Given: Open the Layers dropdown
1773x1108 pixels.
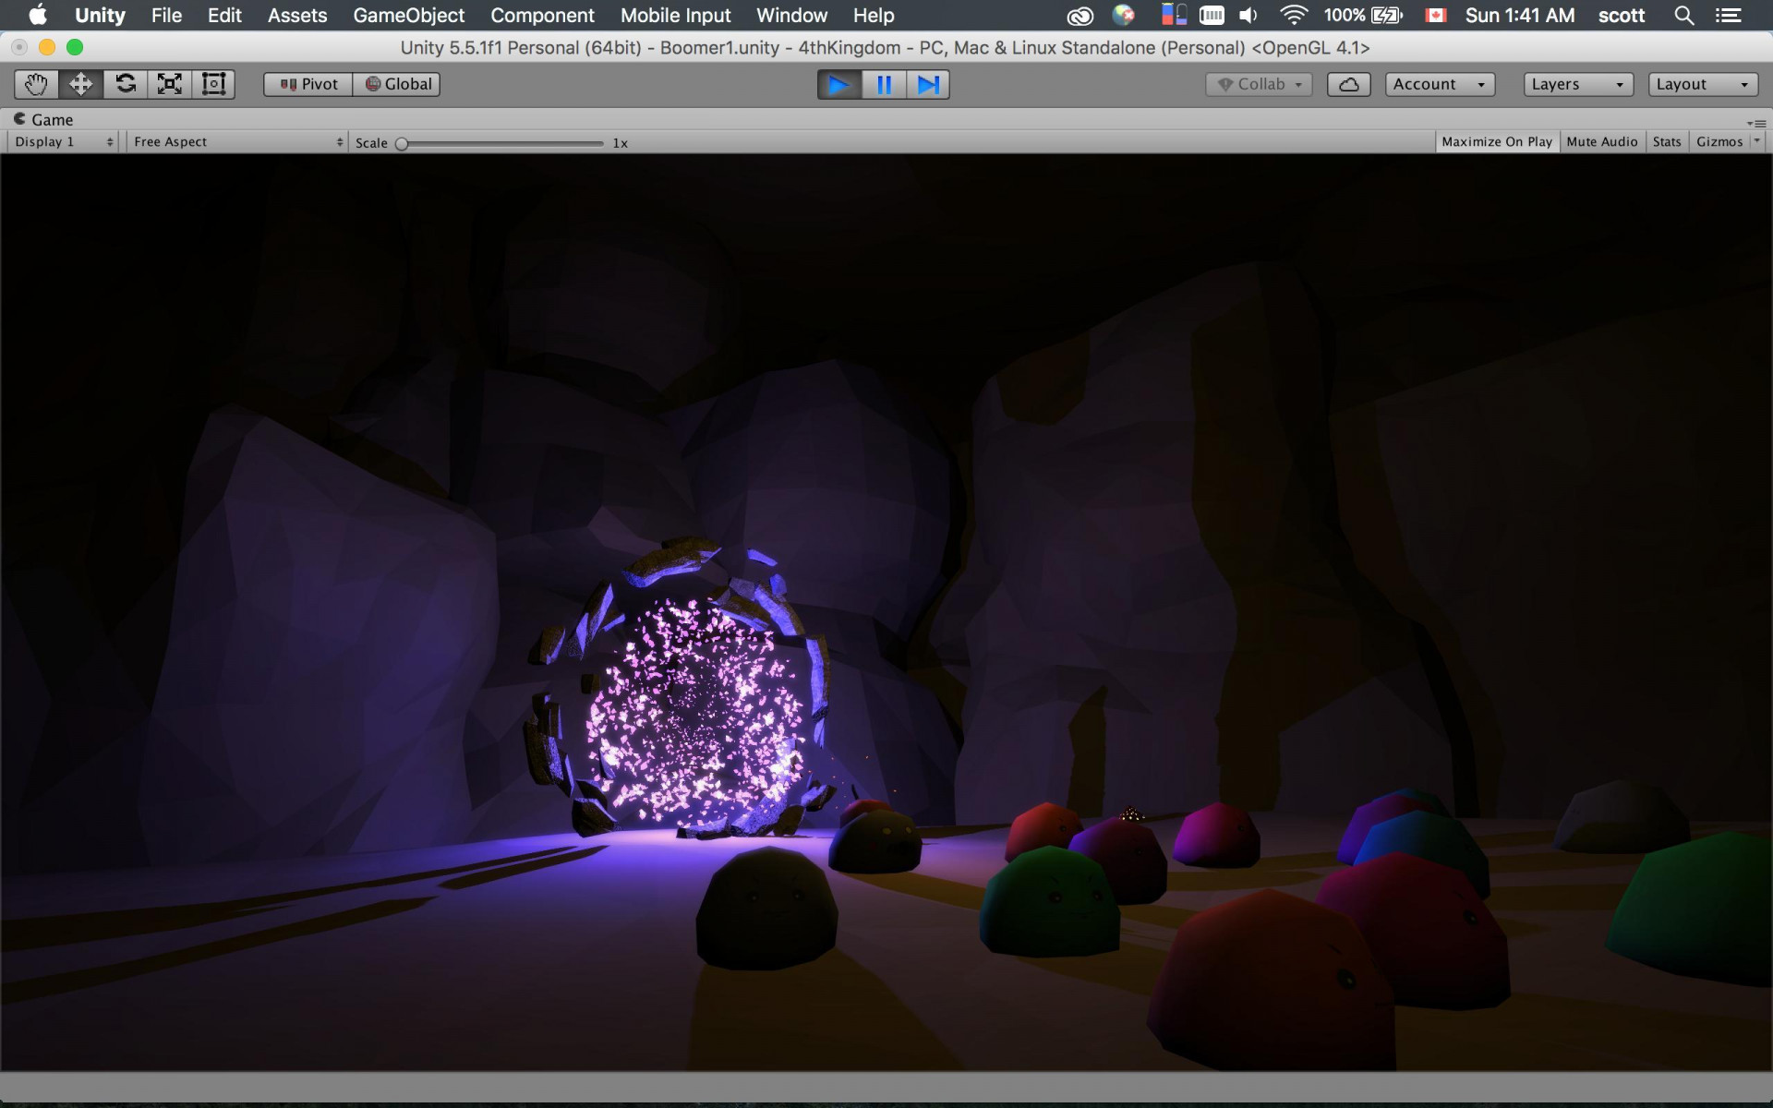Looking at the screenshot, I should coord(1578,84).
